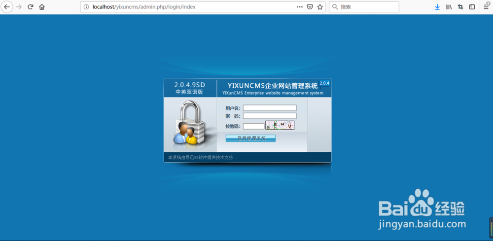Click the screenshot crop icon in toolbar
493x241 pixels.
[460, 7]
